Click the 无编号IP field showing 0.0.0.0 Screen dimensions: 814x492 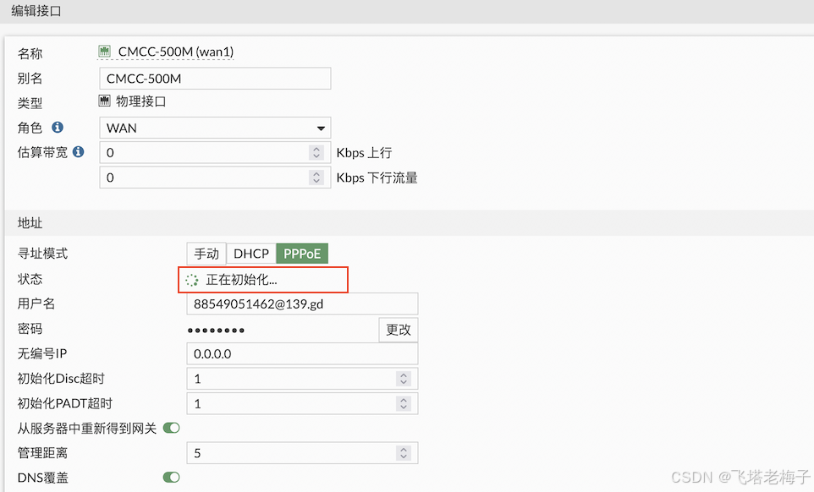click(302, 353)
